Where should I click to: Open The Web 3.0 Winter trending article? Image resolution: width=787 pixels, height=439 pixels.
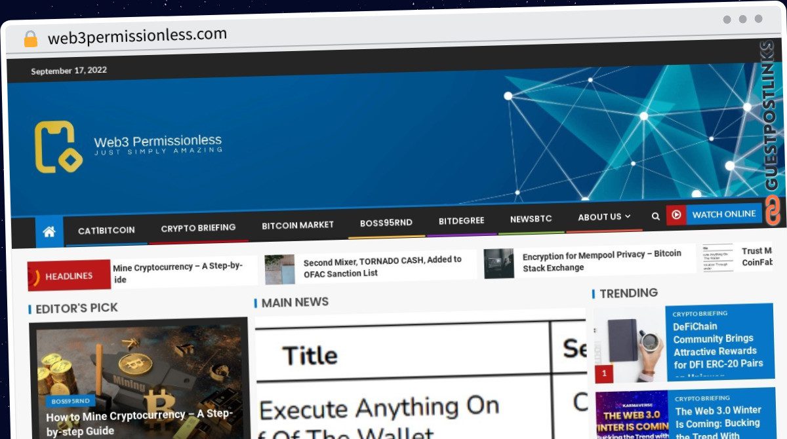[x=718, y=423]
